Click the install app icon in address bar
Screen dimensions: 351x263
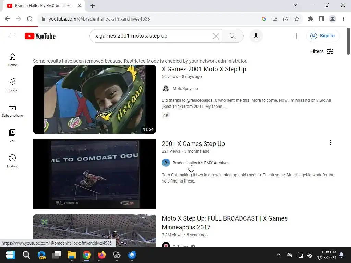click(275, 19)
